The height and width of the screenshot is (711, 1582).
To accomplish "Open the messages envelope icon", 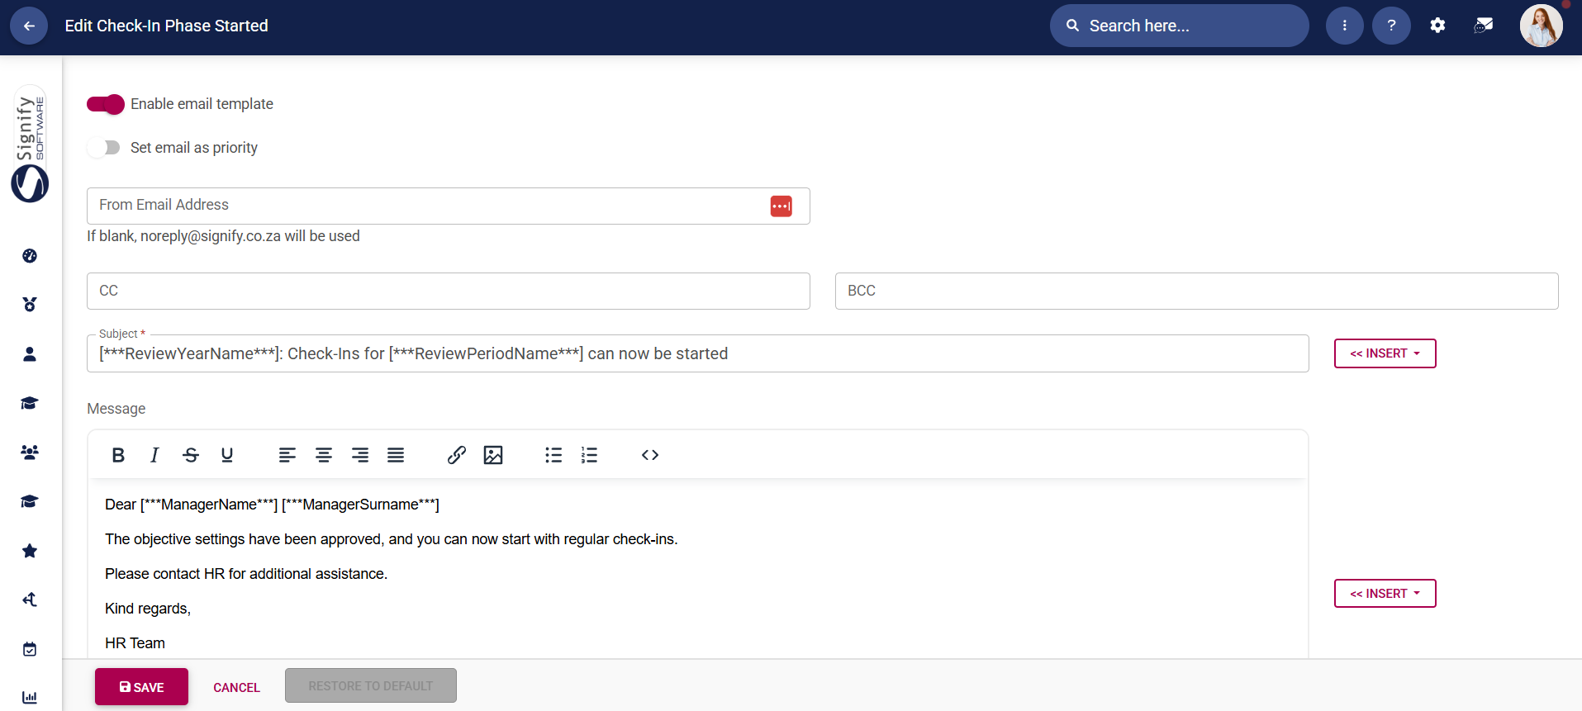I will pyautogui.click(x=1484, y=26).
